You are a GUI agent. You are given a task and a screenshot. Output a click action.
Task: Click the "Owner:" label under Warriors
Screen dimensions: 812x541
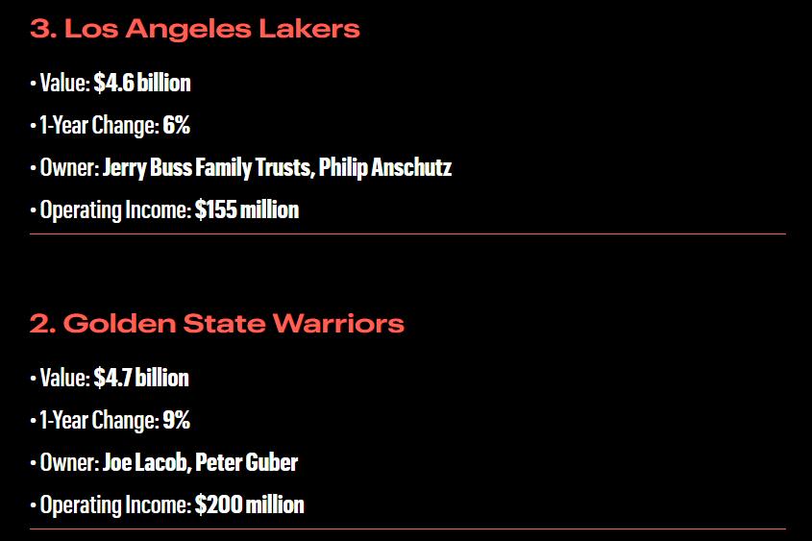point(69,463)
